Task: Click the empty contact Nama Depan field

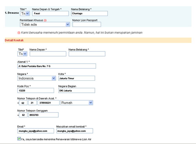Action: (x=48, y=54)
